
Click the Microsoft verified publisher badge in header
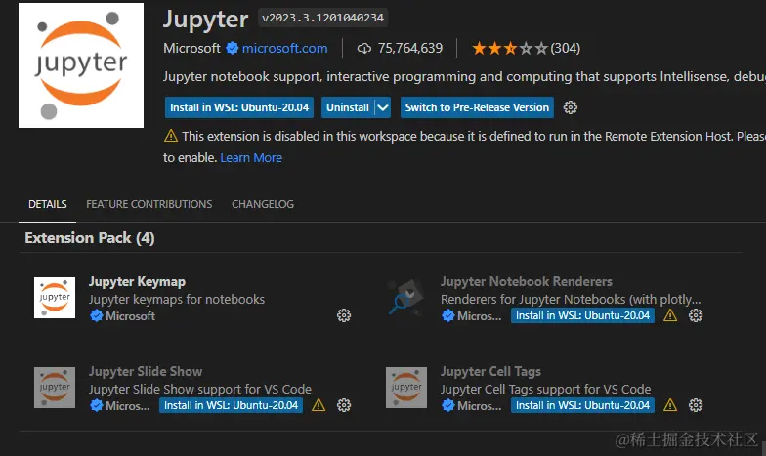click(233, 48)
